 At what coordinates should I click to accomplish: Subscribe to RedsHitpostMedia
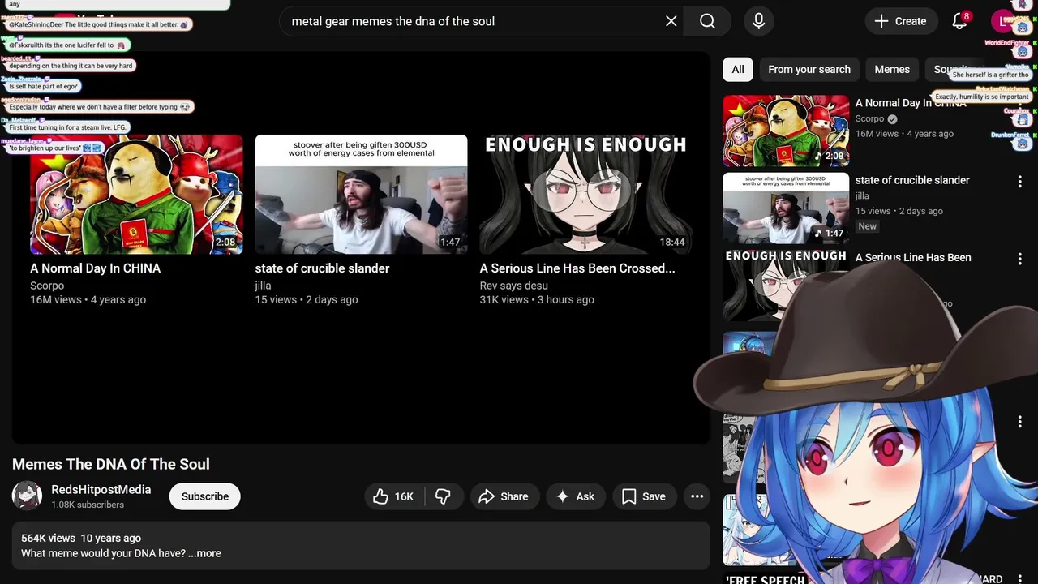pyautogui.click(x=205, y=496)
